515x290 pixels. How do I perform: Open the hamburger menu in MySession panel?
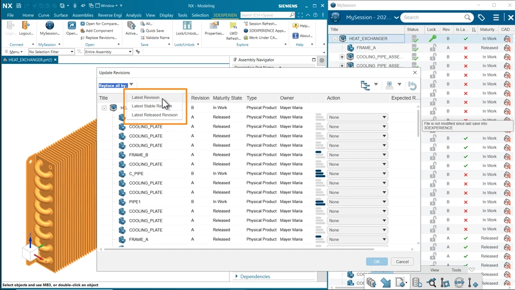pyautogui.click(x=496, y=18)
